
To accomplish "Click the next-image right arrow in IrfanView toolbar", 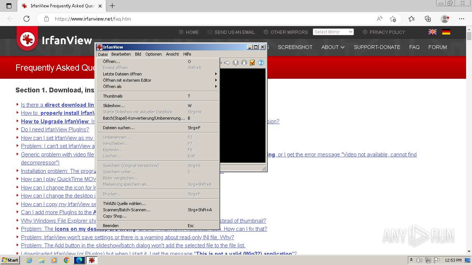I will pos(227,63).
